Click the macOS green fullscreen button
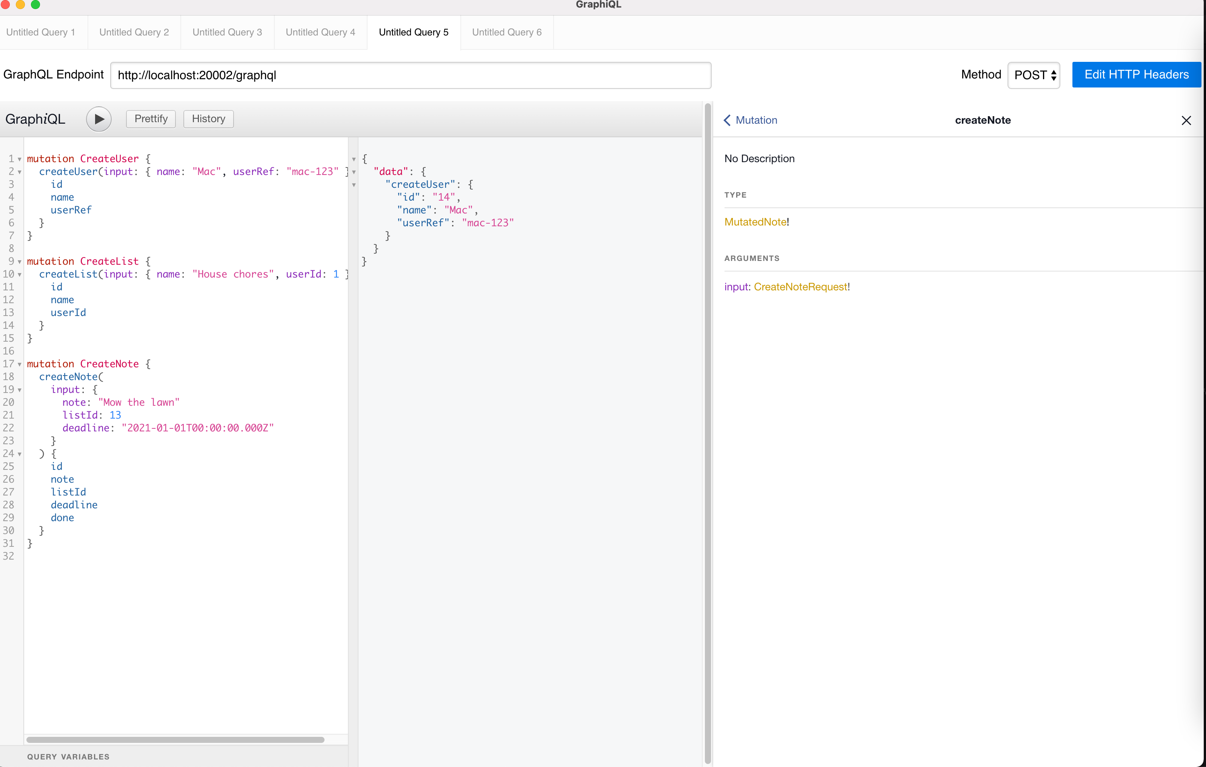Viewport: 1206px width, 767px height. 35,5
